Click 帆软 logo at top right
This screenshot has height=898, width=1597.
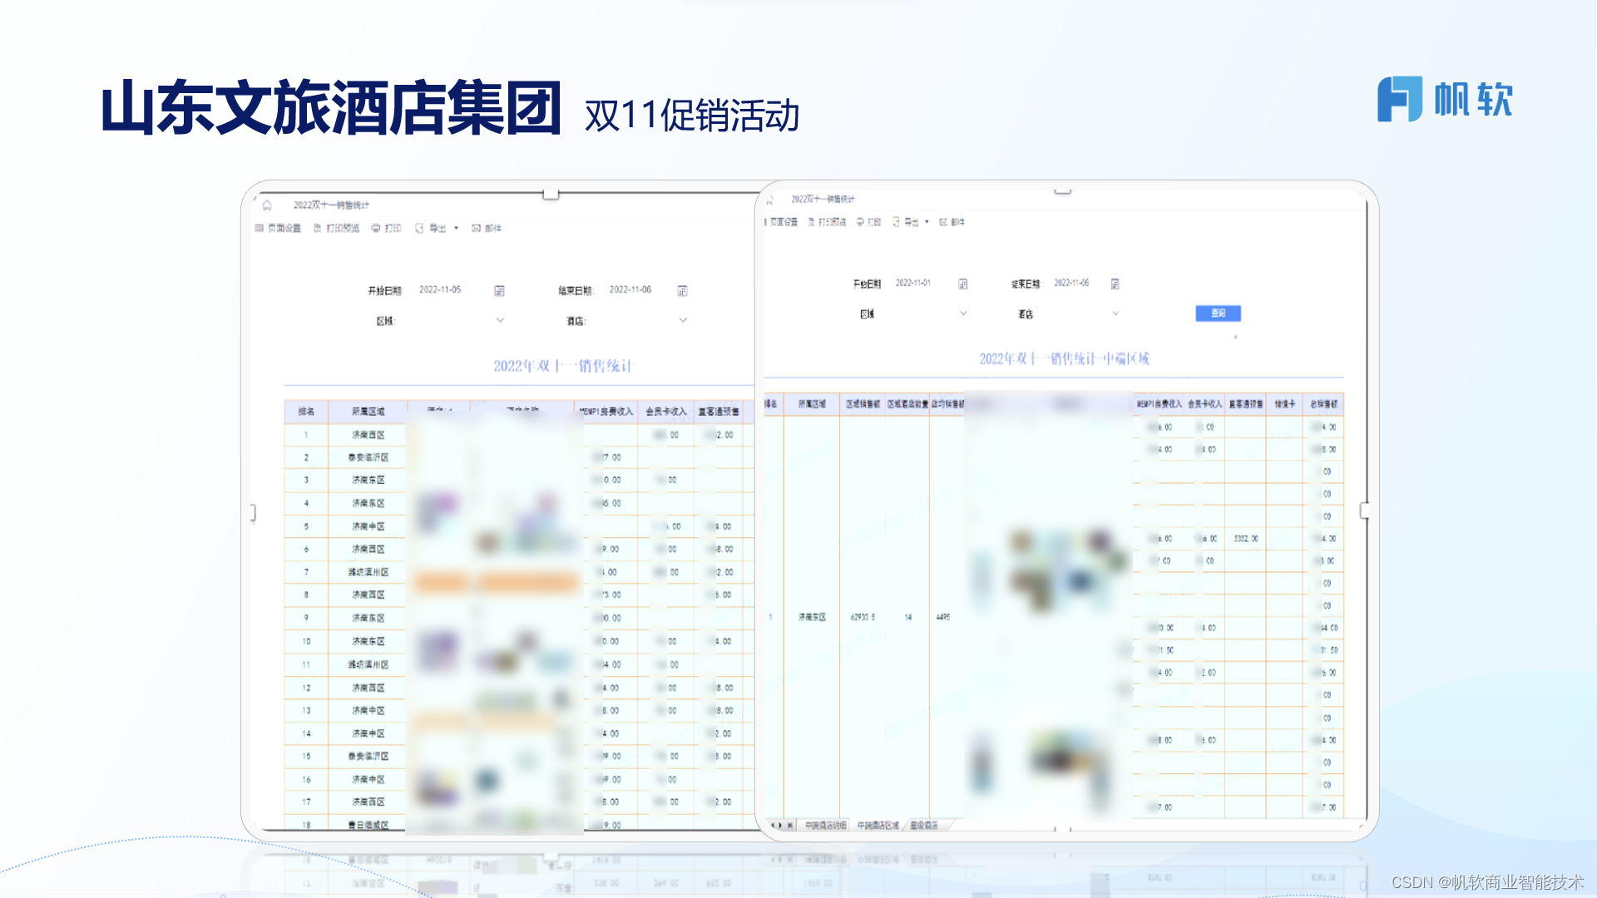point(1445,100)
